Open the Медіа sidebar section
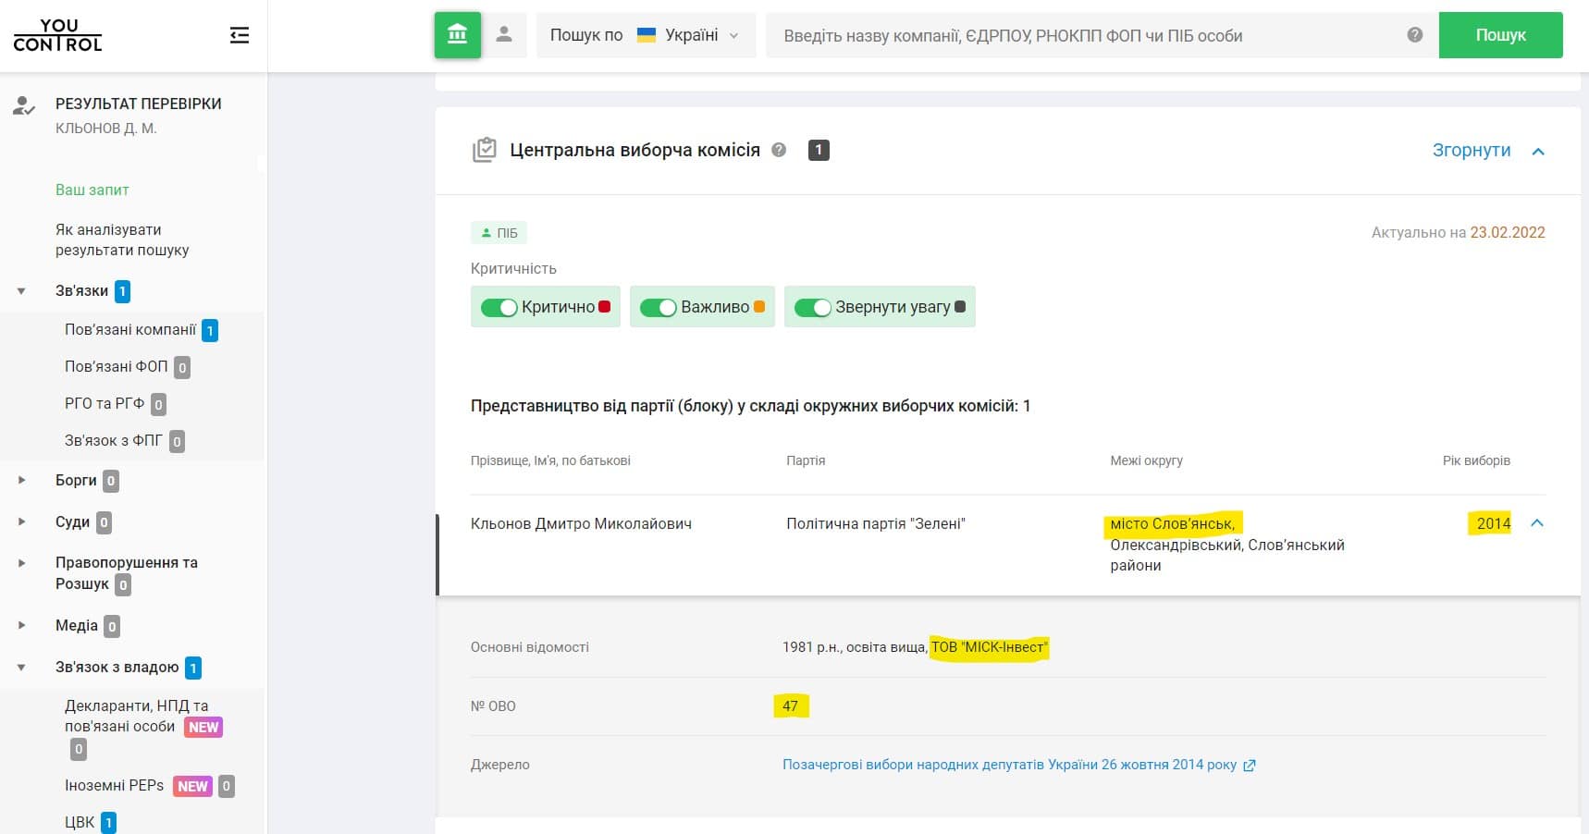This screenshot has width=1589, height=834. [77, 626]
